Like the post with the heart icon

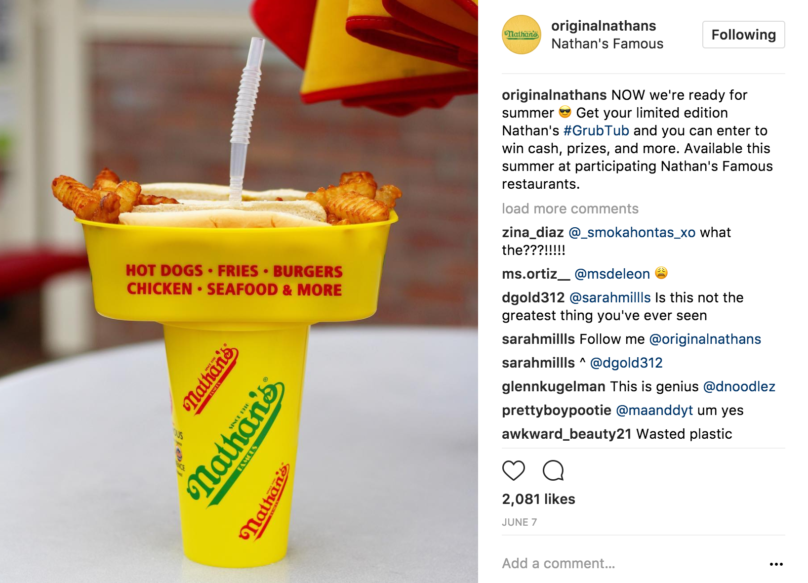click(x=513, y=470)
